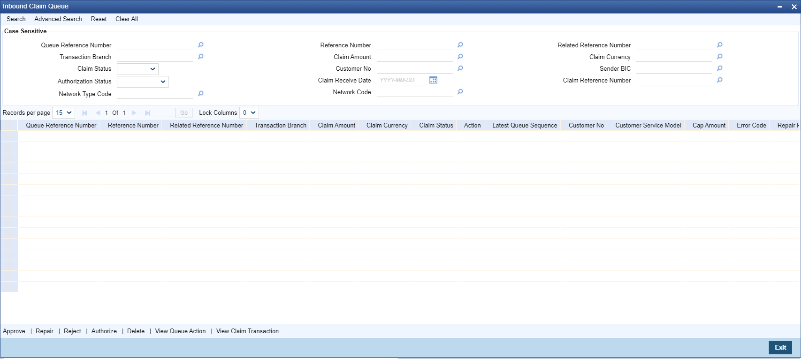Open the Records per page dropdown
Screen dimensions: 802x359
(63, 113)
